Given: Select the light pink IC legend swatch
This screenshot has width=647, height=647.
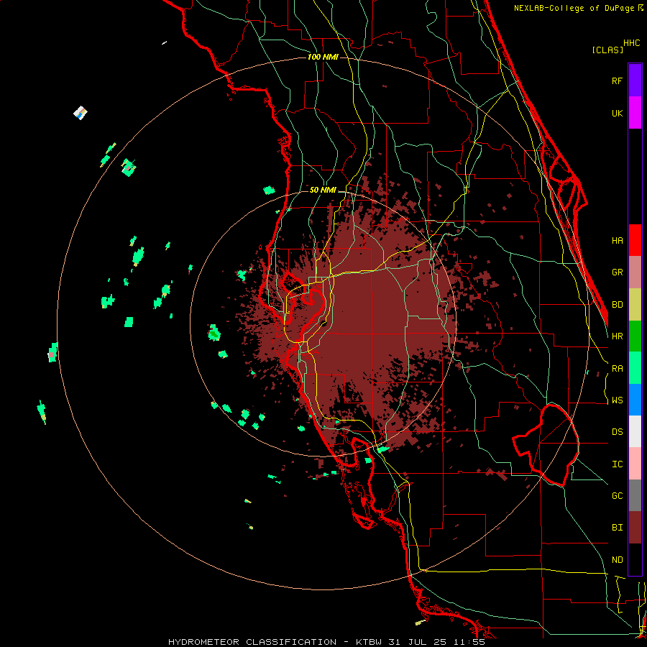Looking at the screenshot, I should [635, 464].
